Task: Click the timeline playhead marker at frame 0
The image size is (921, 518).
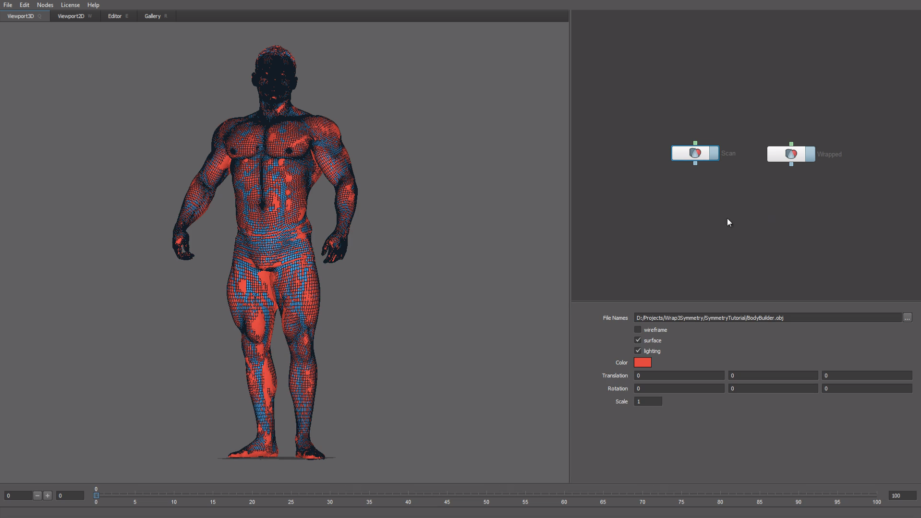Action: 96,495
